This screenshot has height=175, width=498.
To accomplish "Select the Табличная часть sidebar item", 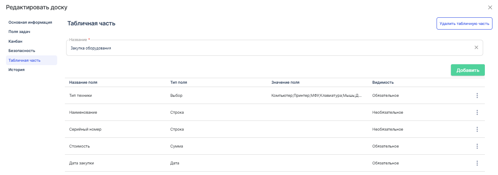I will (x=25, y=60).
